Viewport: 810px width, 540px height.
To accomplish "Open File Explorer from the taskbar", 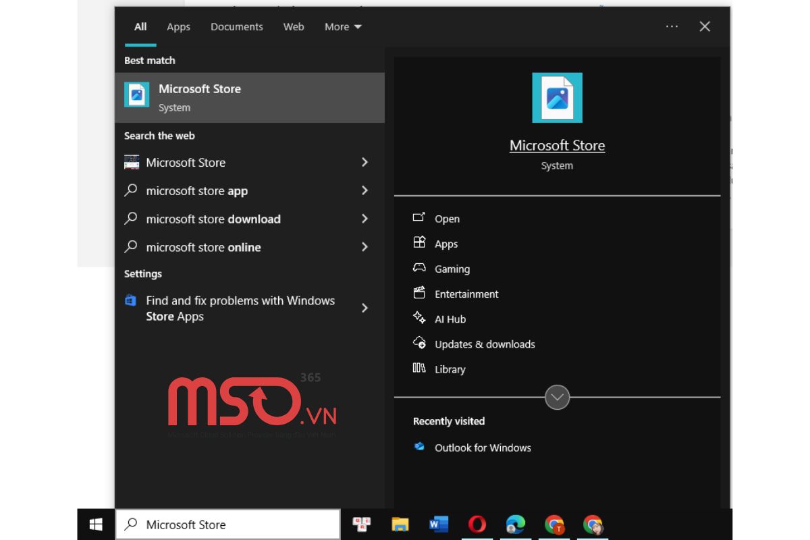I will click(x=400, y=524).
